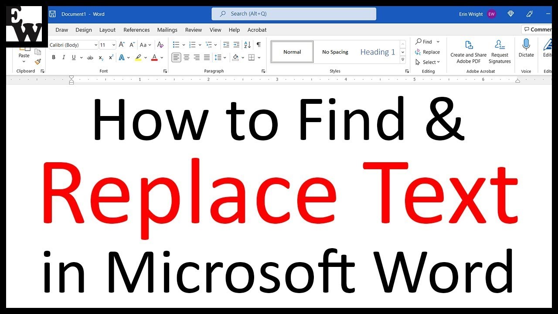The image size is (558, 314).
Task: Toggle subscript formatting
Action: coord(101,58)
